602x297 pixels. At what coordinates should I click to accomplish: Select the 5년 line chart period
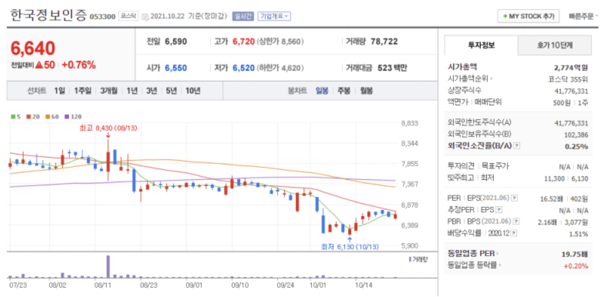(x=171, y=91)
